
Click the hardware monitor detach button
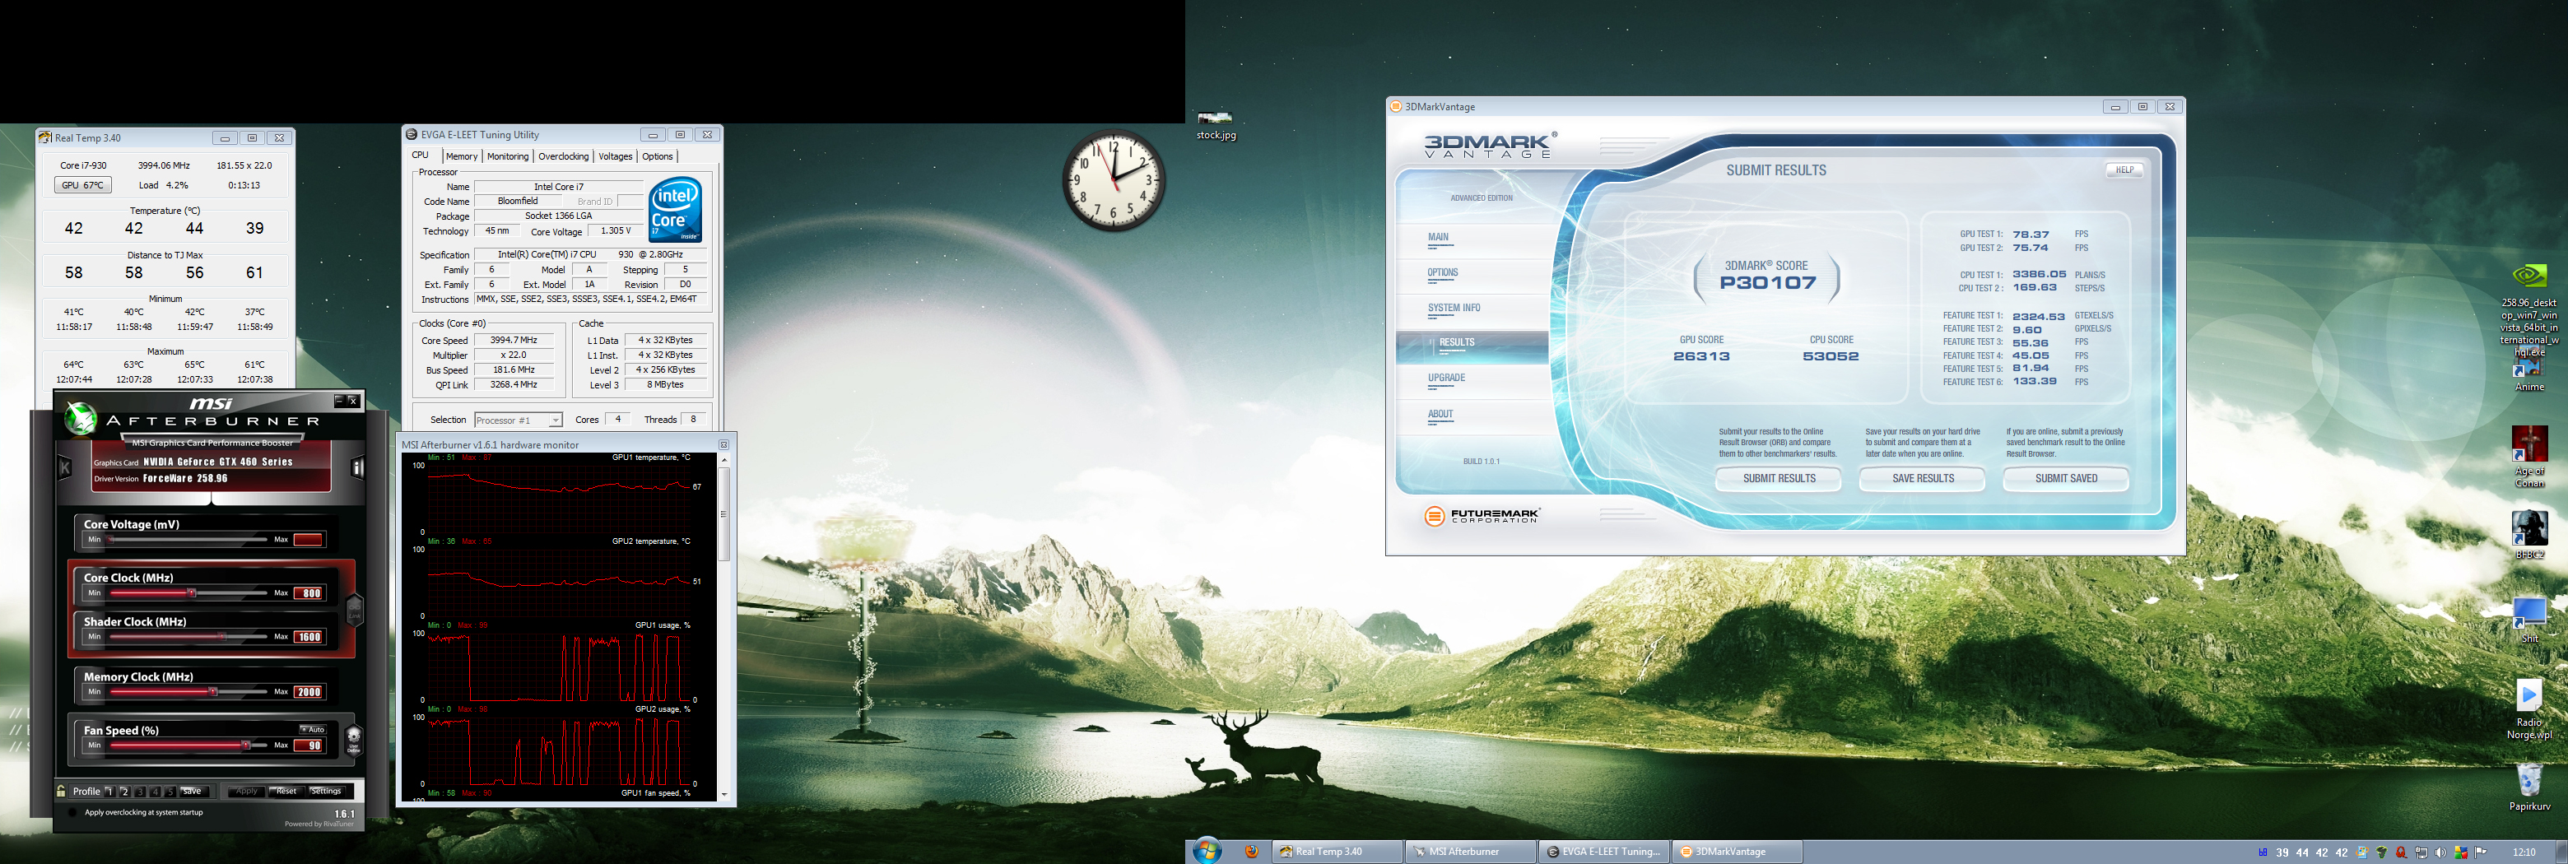click(x=723, y=444)
